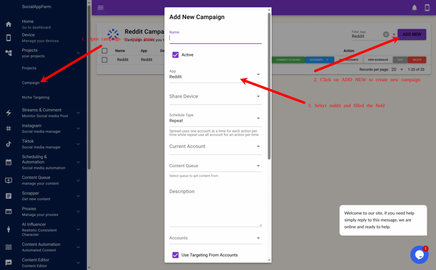Open the App dropdown showing Reddit
The width and height of the screenshot is (436, 270).
pos(215,75)
